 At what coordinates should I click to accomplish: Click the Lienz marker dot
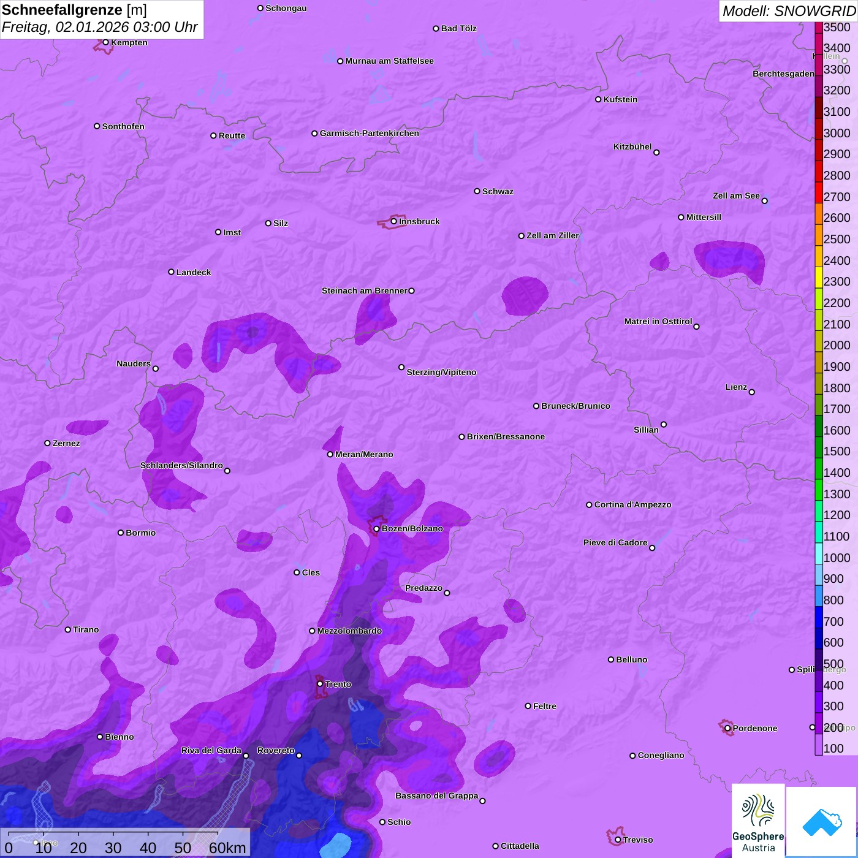pyautogui.click(x=752, y=392)
